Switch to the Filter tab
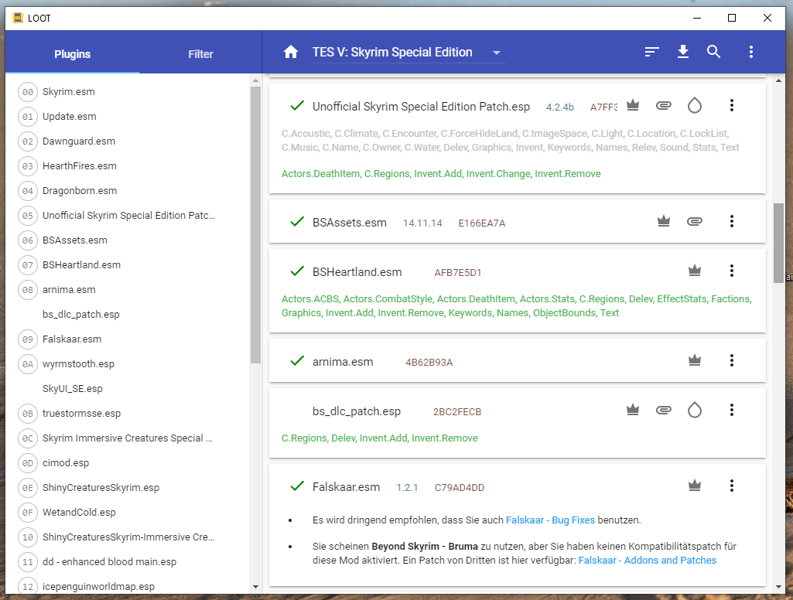The height and width of the screenshot is (600, 793). (200, 54)
